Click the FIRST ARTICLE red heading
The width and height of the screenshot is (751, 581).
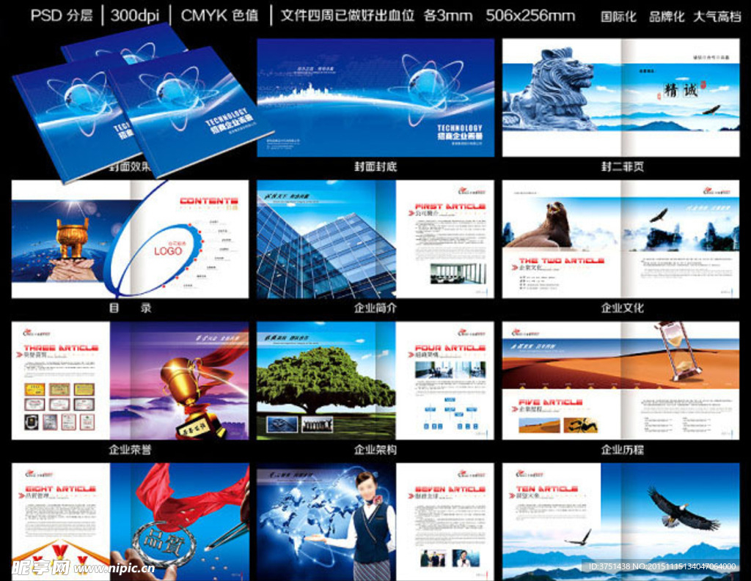450,207
